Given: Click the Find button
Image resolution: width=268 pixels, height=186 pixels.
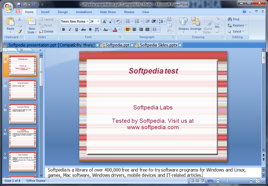Looking at the screenshot, I should pyautogui.click(x=233, y=19).
